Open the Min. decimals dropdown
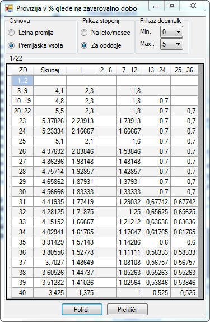 click(x=171, y=32)
